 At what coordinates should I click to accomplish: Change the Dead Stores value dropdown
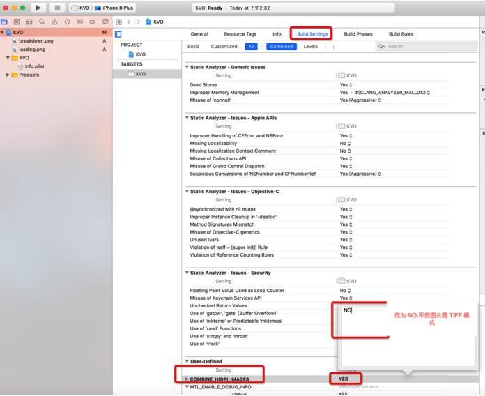(346, 85)
